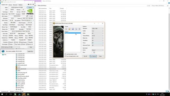
Task: Save preset with the floppy disk icon
Action: tap(73, 29)
